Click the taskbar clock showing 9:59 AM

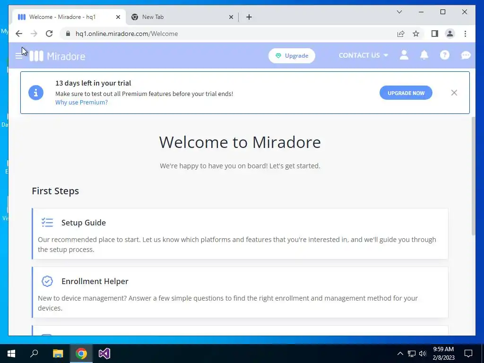(443, 354)
